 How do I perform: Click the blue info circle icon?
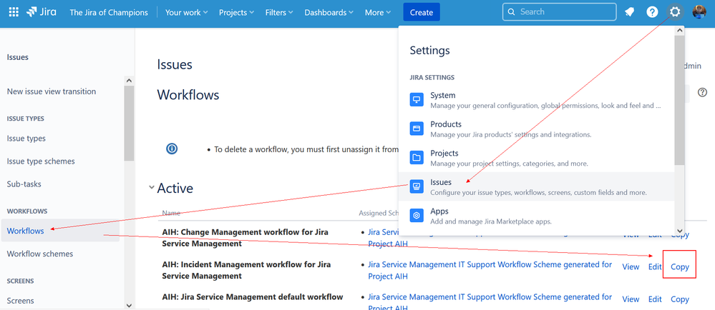(x=172, y=149)
